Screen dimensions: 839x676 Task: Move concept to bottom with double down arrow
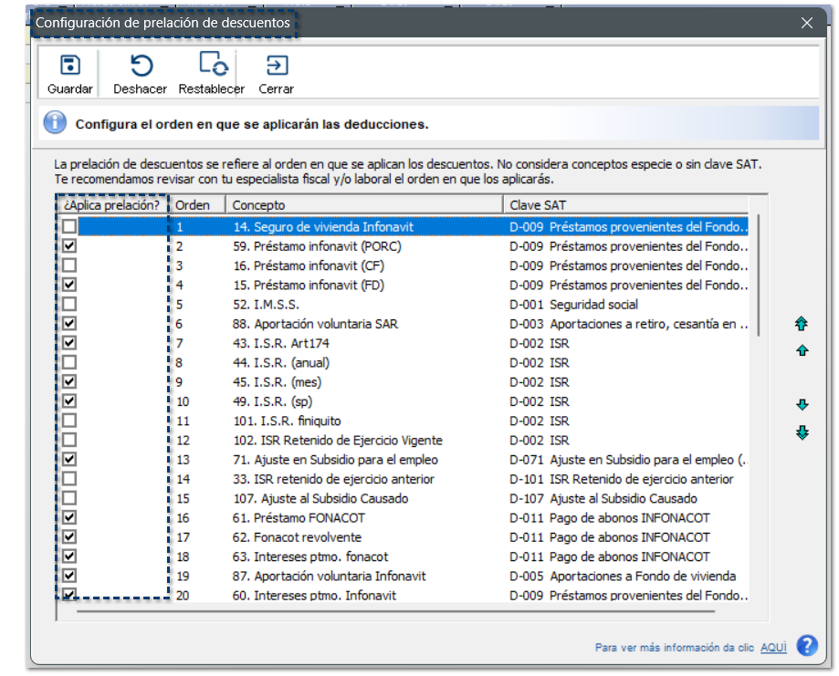[x=802, y=433]
